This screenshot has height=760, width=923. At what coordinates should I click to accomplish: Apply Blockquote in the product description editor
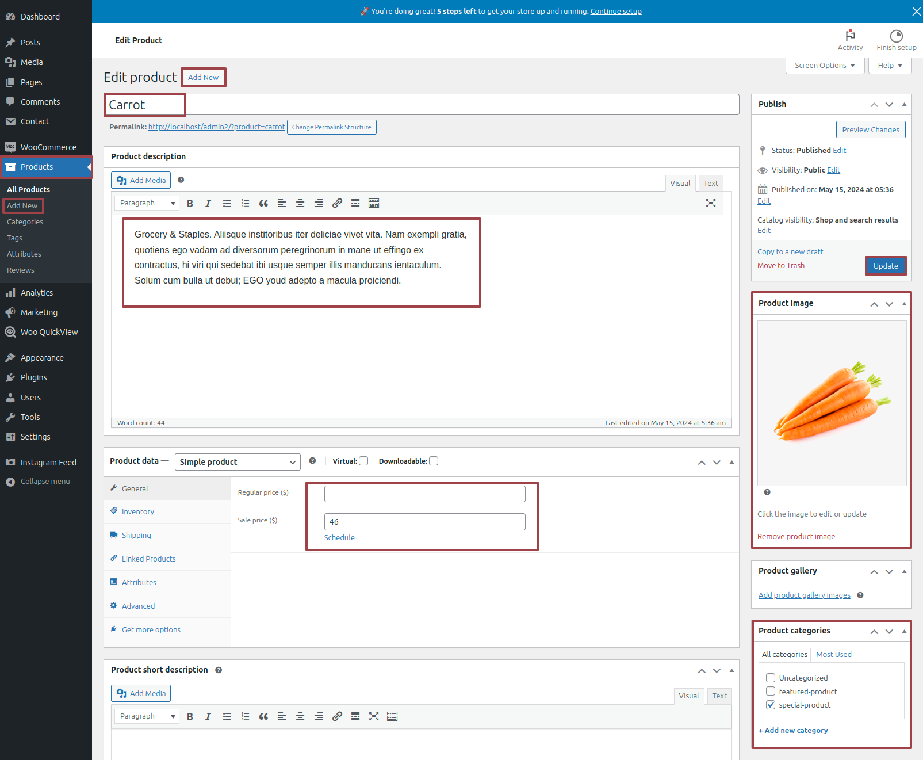coord(263,203)
